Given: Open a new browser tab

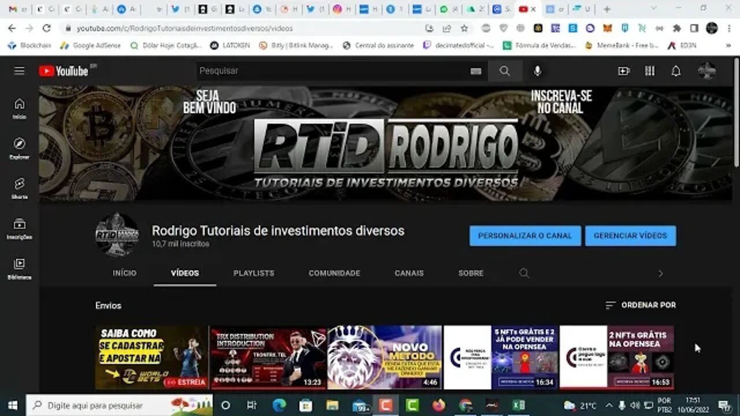Looking at the screenshot, I should (x=606, y=9).
